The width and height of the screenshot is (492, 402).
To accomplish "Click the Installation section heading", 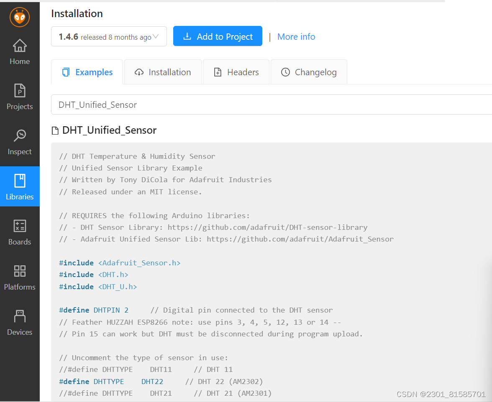I will (x=77, y=13).
